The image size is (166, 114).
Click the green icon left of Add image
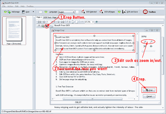pyautogui.click(x=5, y=12)
